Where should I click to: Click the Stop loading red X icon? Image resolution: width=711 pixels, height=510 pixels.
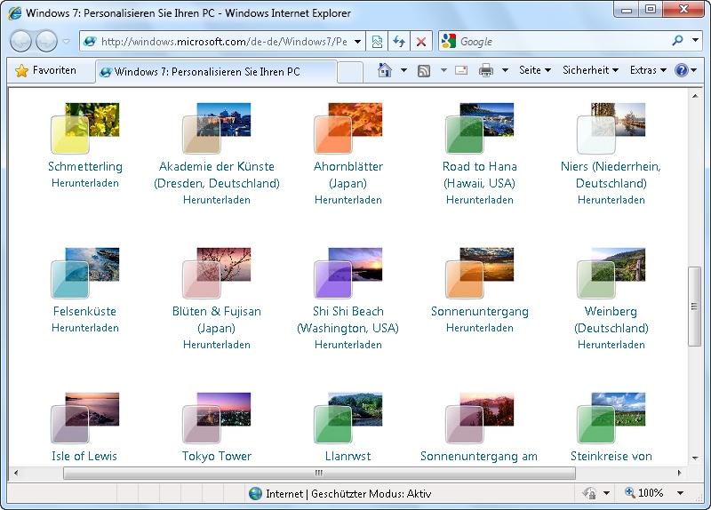click(421, 42)
